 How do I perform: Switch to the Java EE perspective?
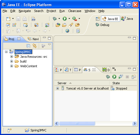click(x=110, y=19)
